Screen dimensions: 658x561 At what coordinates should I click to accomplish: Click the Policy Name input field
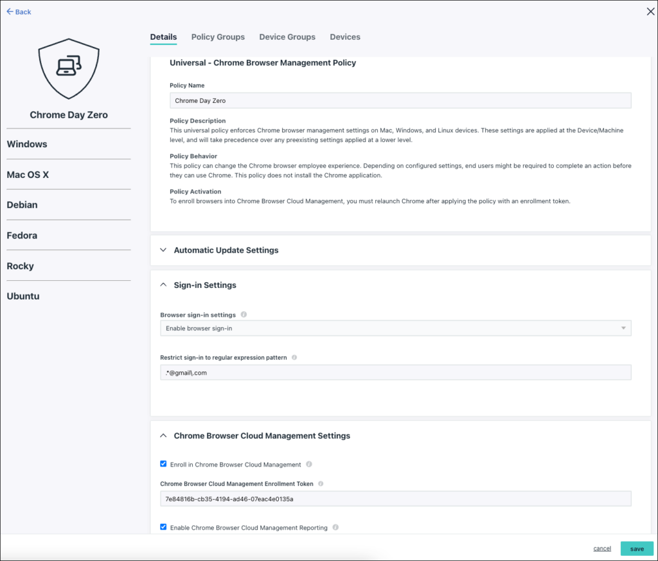tap(400, 100)
